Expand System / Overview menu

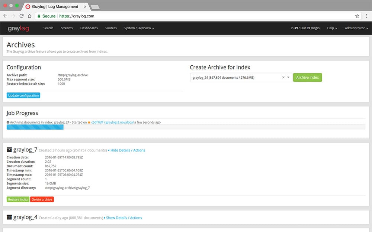(139, 28)
